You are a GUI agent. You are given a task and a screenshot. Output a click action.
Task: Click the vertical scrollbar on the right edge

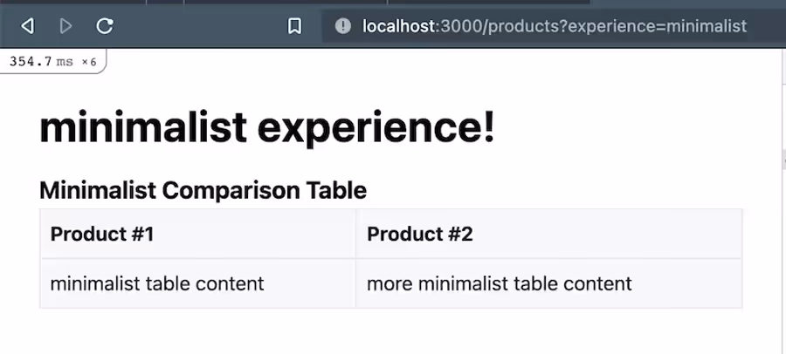pyautogui.click(x=783, y=201)
